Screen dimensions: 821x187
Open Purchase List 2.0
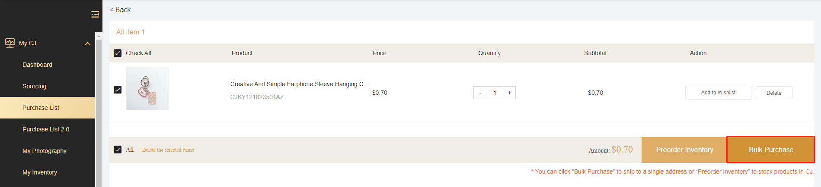pyautogui.click(x=46, y=129)
